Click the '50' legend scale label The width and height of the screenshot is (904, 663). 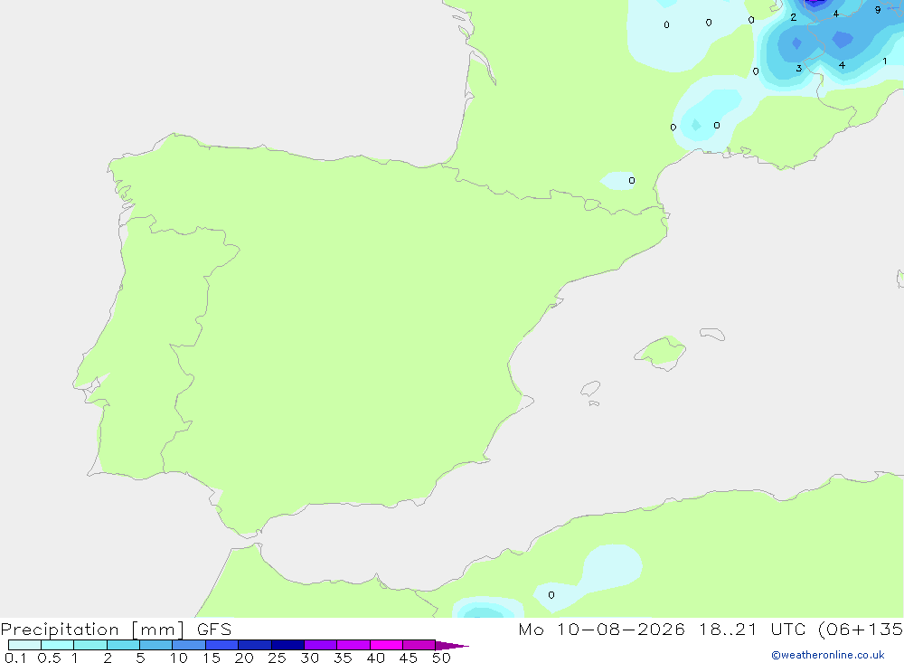442,658
